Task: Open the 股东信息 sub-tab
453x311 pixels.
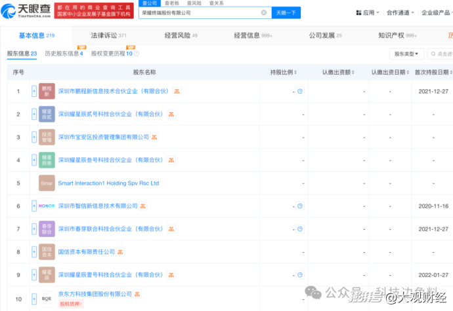Action: [22, 54]
